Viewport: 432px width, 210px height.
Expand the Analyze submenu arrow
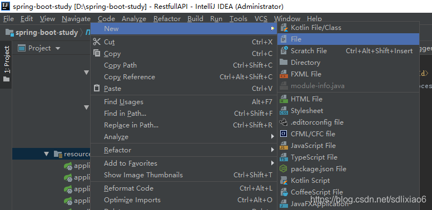point(272,136)
